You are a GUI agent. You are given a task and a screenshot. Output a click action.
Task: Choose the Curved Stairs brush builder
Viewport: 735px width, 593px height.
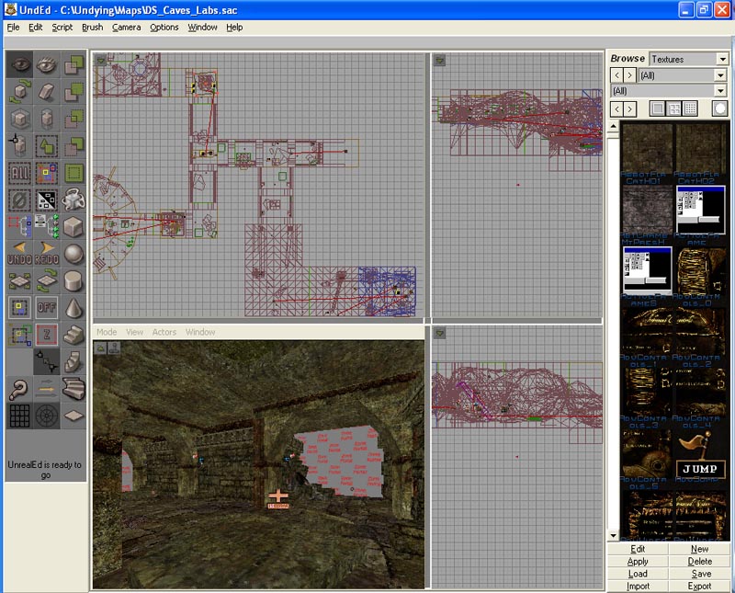[x=73, y=362]
